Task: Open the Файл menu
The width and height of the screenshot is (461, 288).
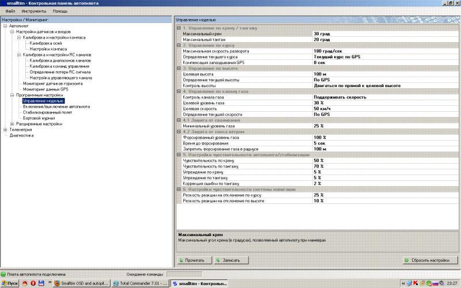Action: click(x=10, y=11)
